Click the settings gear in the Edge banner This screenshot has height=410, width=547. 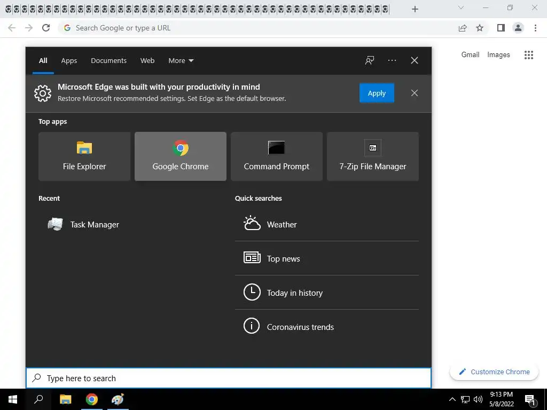[43, 93]
